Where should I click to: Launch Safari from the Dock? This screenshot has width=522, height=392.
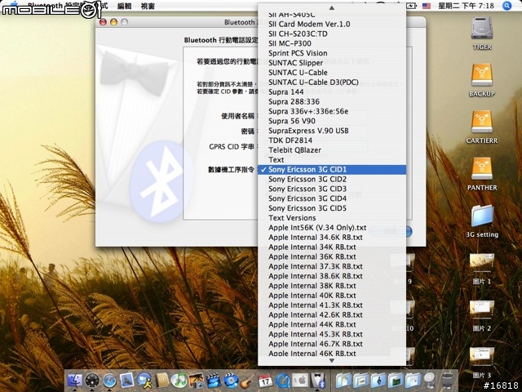click(109, 381)
